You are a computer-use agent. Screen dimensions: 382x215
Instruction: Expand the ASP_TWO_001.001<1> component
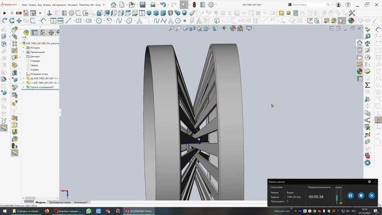(24, 78)
